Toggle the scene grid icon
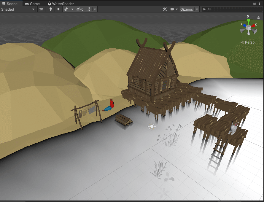Screen dimensions: 264x202 click(x=88, y=9)
